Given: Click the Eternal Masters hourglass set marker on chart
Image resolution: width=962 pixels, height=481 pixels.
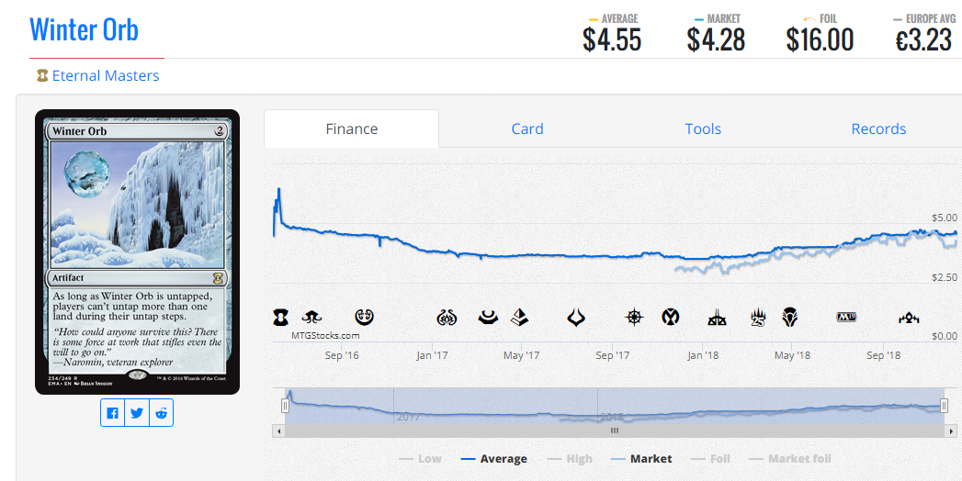Looking at the screenshot, I should pyautogui.click(x=280, y=318).
